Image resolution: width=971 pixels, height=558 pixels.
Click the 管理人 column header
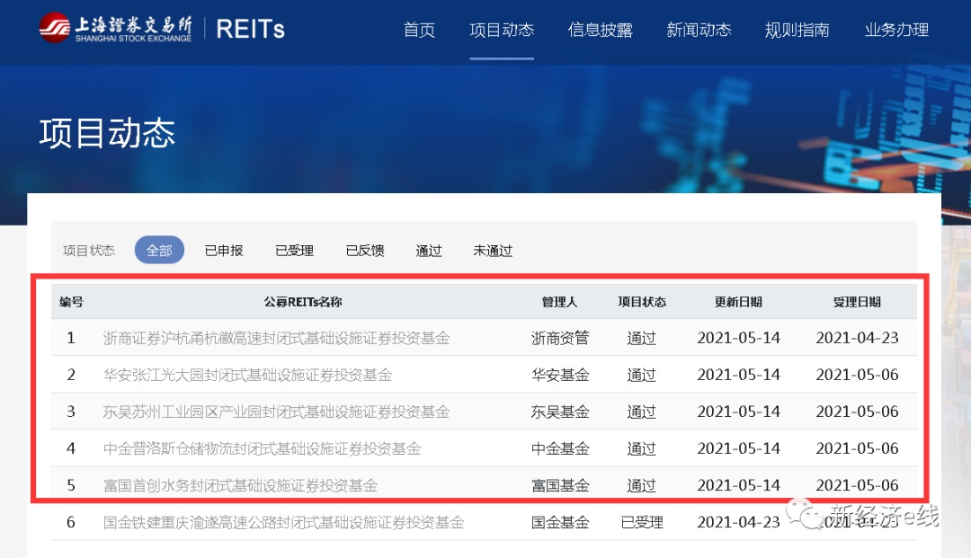tap(560, 302)
